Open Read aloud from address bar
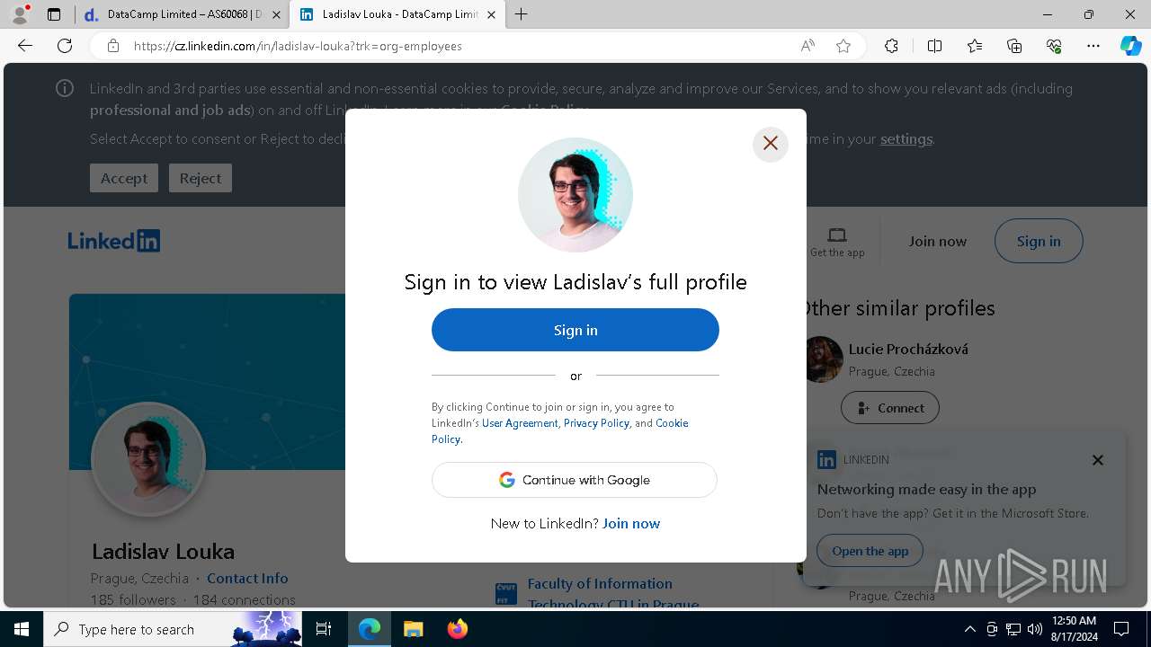Viewport: 1151px width, 647px height. pos(807,46)
